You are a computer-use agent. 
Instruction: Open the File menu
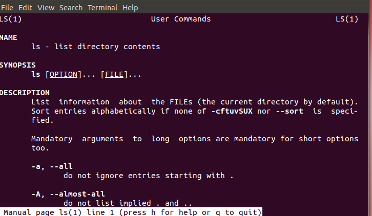pyautogui.click(x=7, y=8)
